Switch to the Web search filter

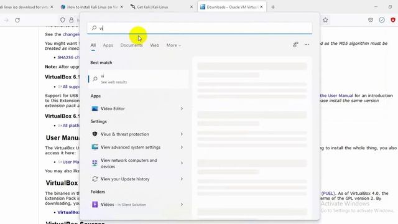point(155,45)
